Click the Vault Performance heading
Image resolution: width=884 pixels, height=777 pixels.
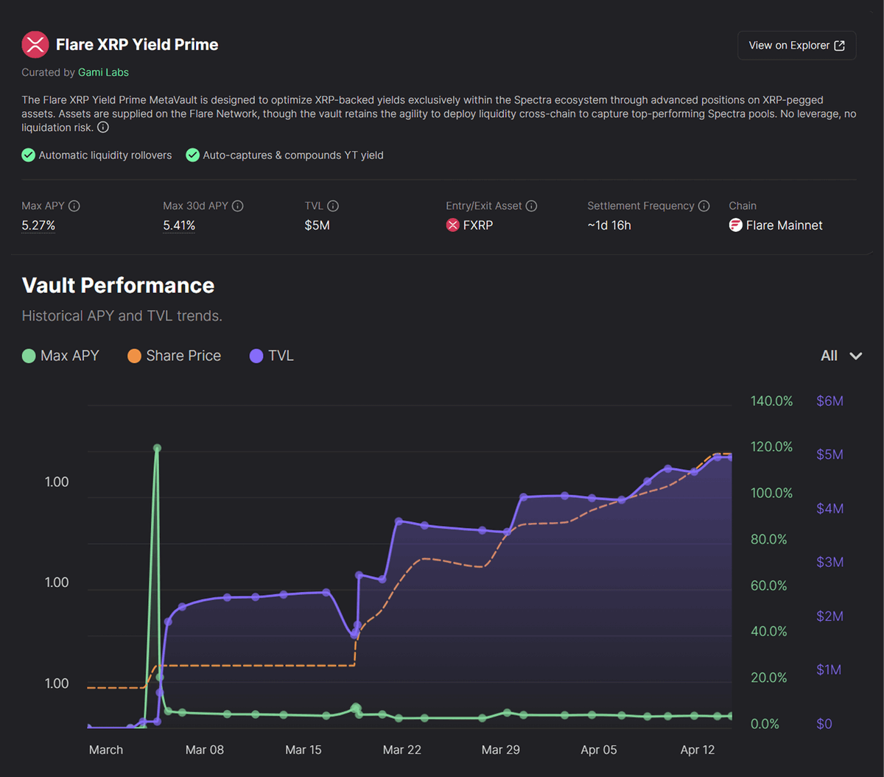pyautogui.click(x=118, y=285)
